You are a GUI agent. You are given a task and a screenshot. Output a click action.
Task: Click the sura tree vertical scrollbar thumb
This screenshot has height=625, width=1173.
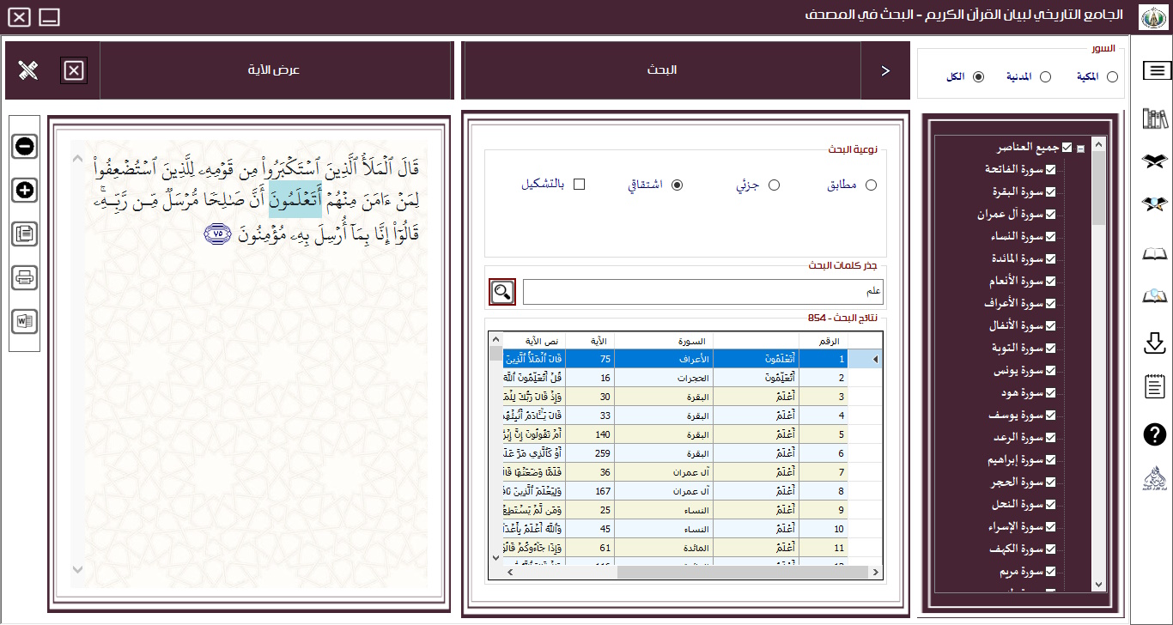click(1099, 190)
